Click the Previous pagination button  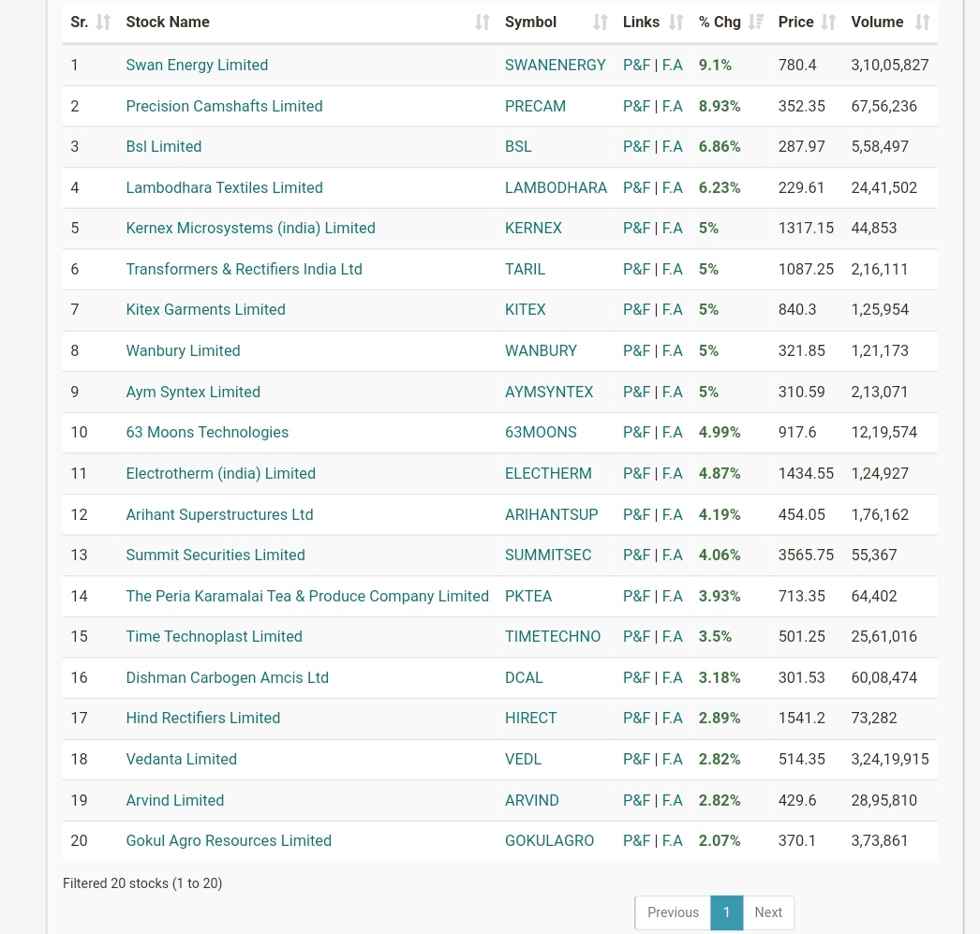(673, 912)
